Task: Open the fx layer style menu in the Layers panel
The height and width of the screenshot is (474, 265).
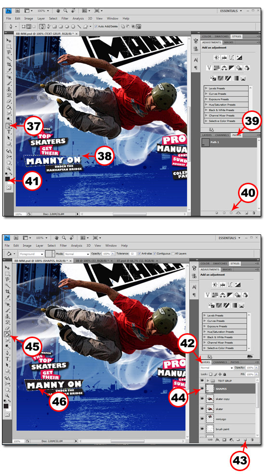Action: pyautogui.click(x=217, y=440)
